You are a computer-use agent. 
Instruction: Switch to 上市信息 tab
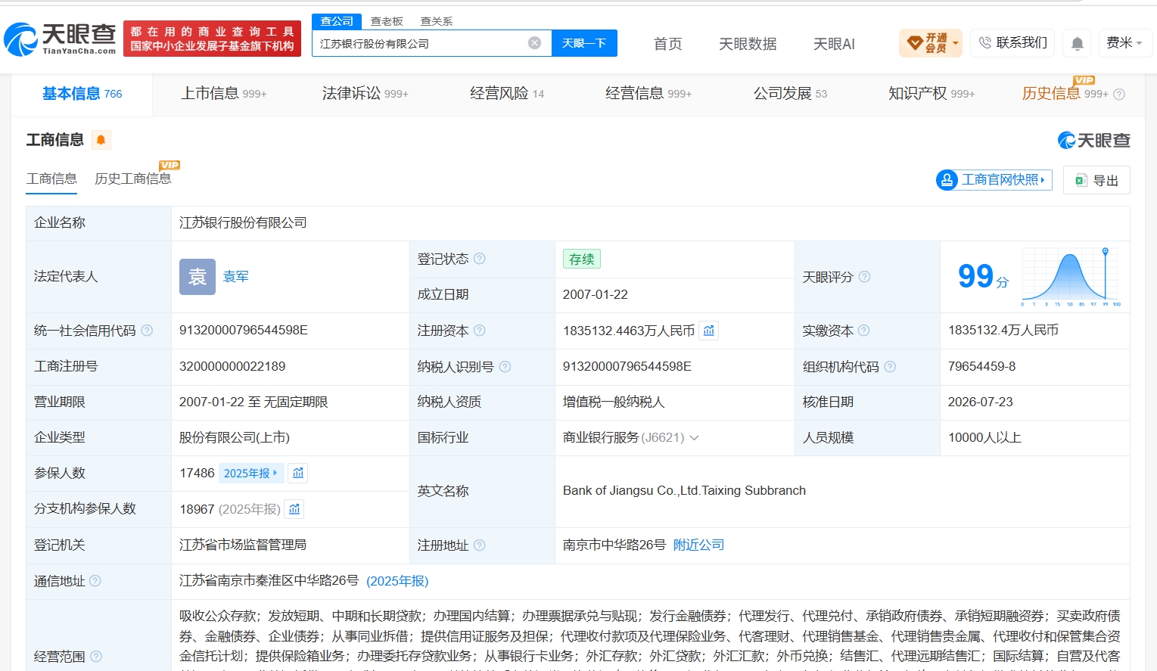click(x=224, y=94)
